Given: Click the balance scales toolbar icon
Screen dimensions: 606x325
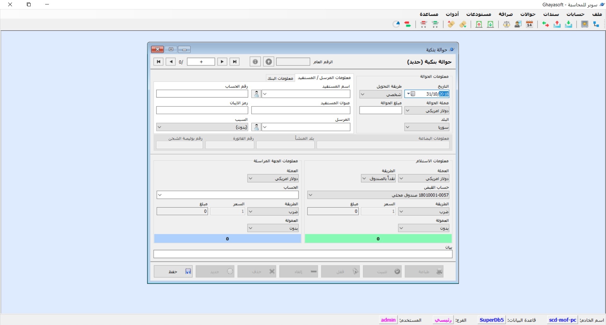Looking at the screenshot, I should click(x=507, y=24).
